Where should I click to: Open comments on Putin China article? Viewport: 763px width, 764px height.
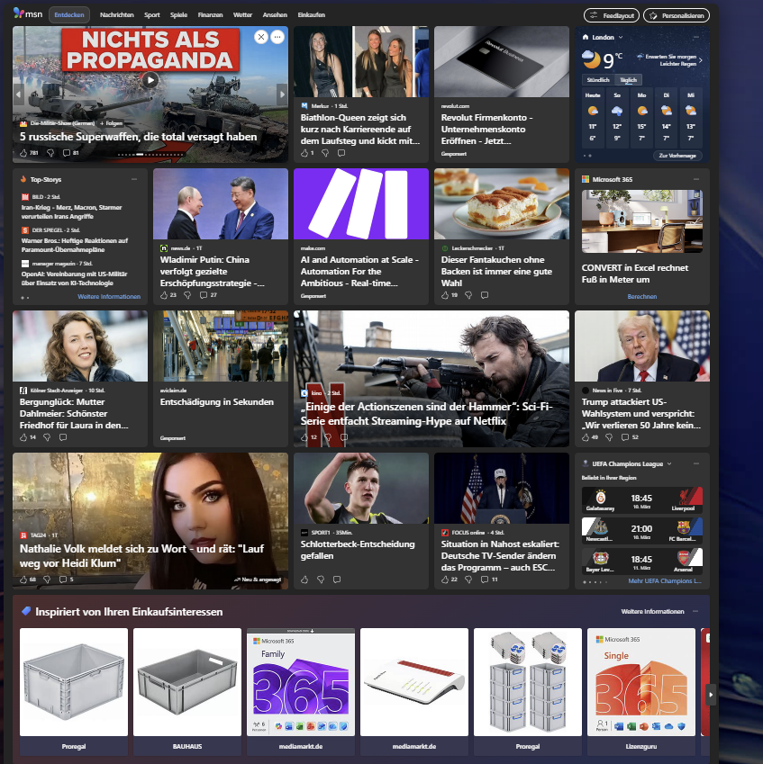pos(204,295)
